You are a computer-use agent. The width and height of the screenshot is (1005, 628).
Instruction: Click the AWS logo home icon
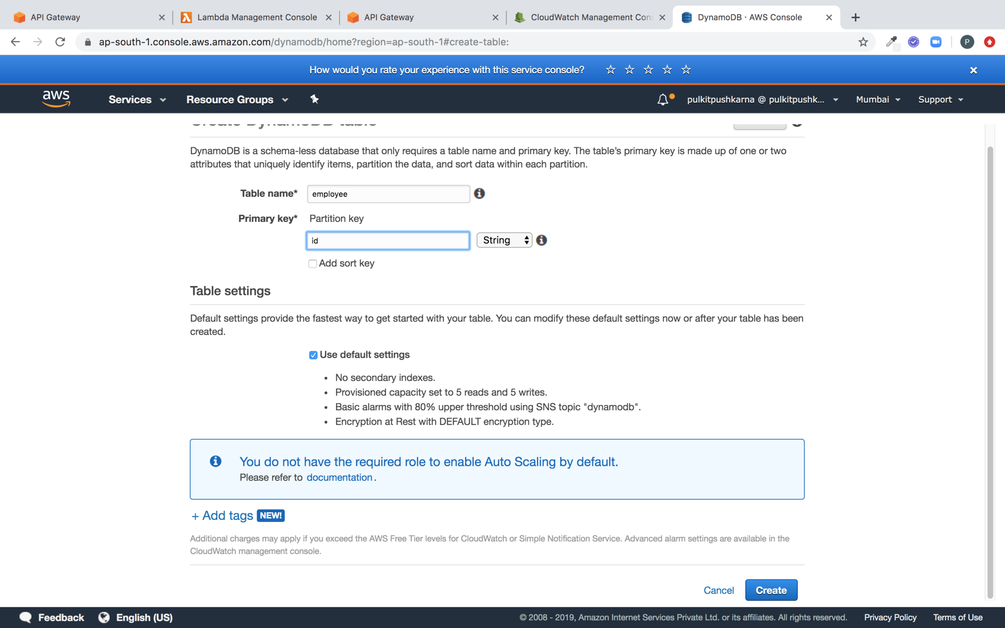56,99
